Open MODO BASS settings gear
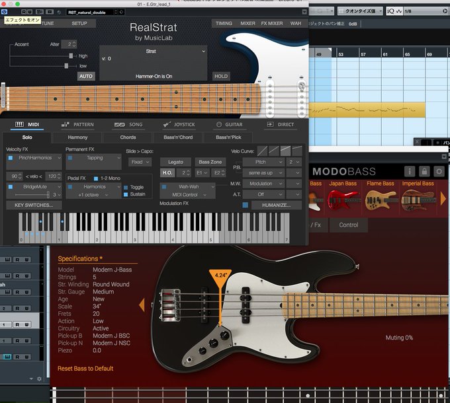This screenshot has height=403, width=450. point(439,171)
